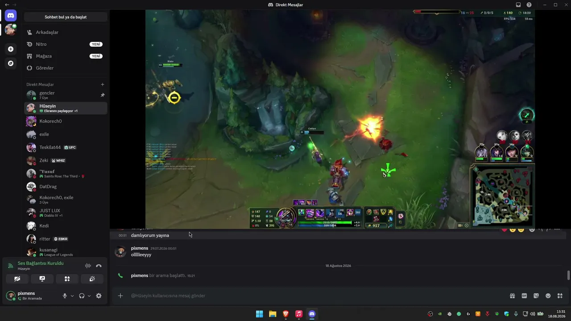The width and height of the screenshot is (571, 321).
Task: Open the GIF picker
Action: point(524,296)
